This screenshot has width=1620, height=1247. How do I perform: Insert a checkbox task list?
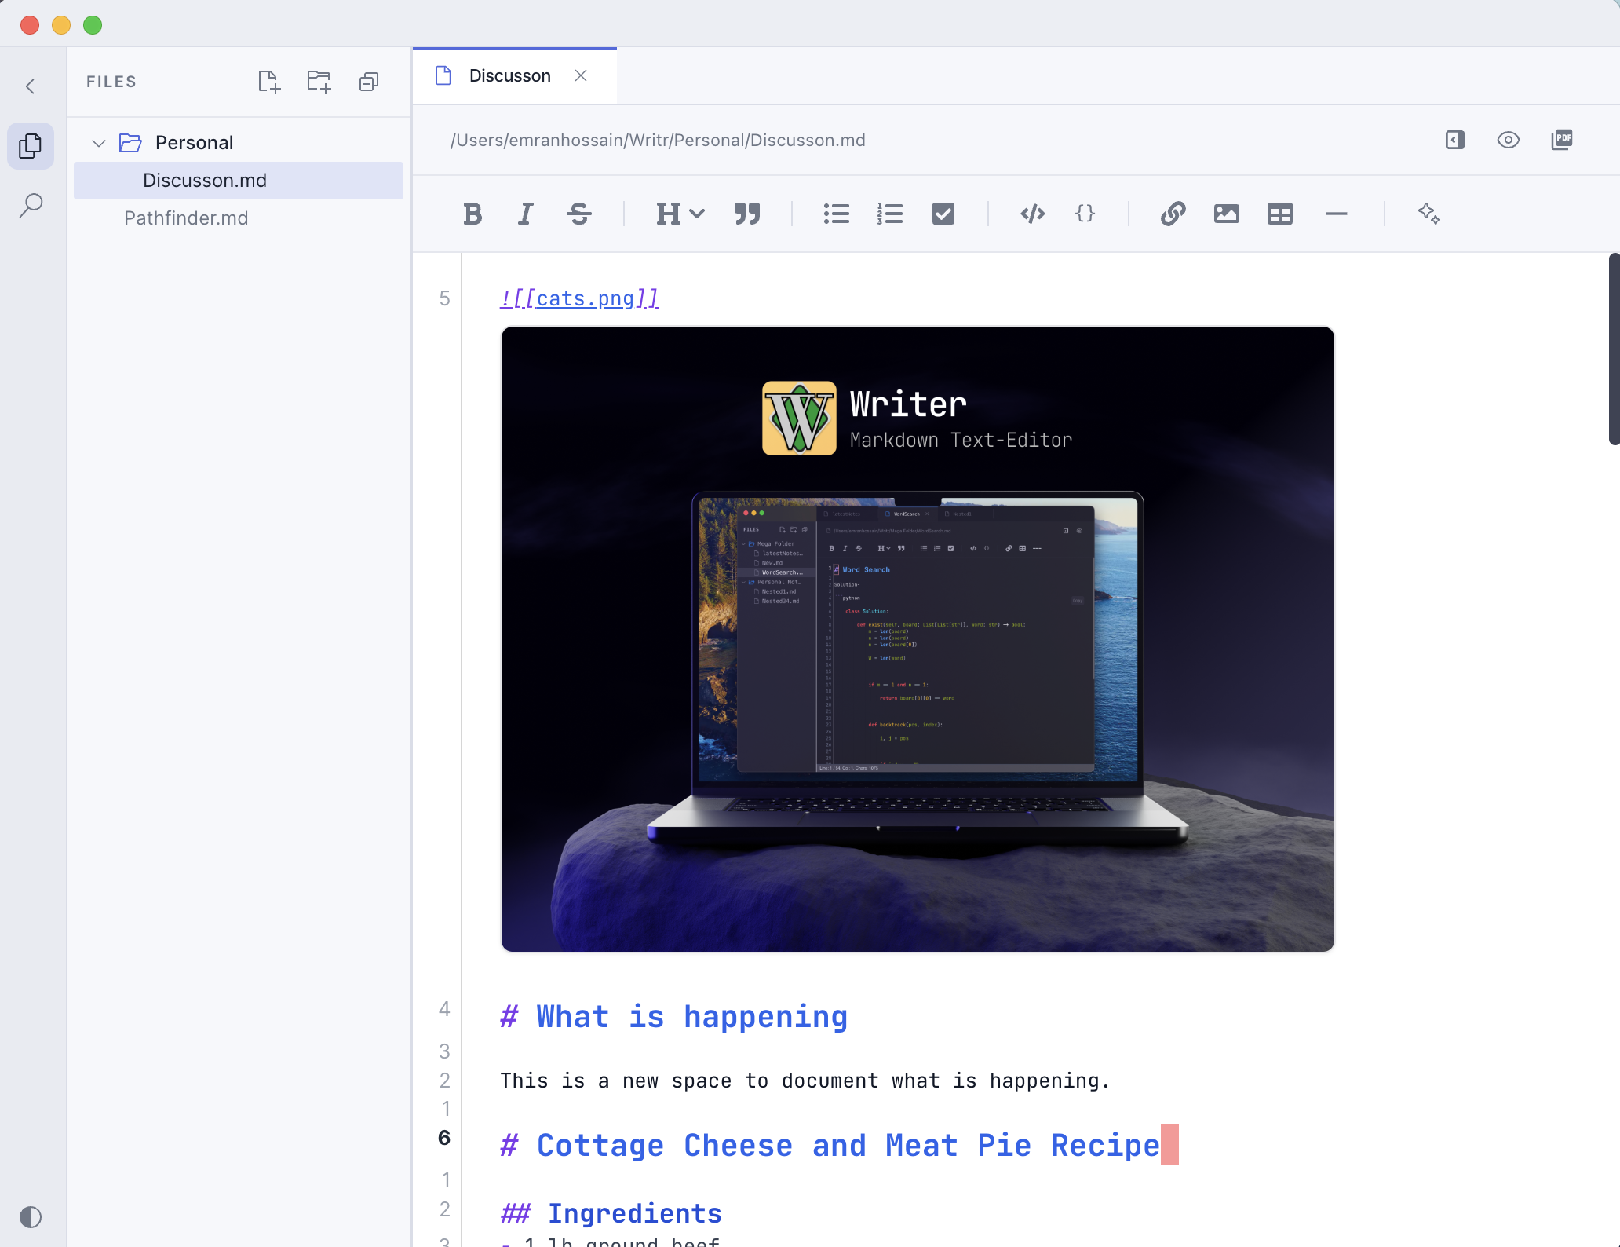tap(943, 214)
